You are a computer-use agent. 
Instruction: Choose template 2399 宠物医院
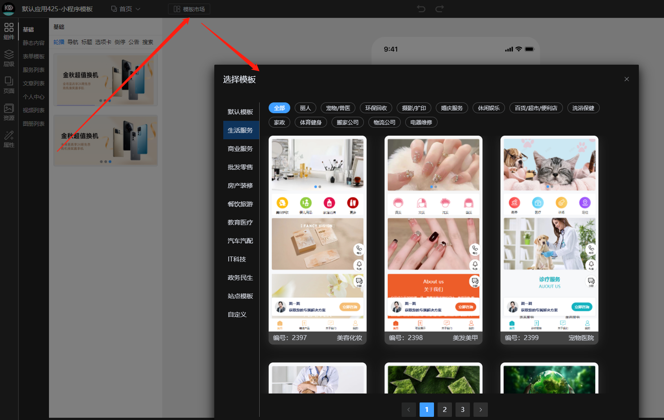tap(549, 240)
